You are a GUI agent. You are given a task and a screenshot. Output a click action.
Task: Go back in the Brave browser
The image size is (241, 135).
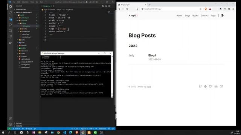point(119,9)
